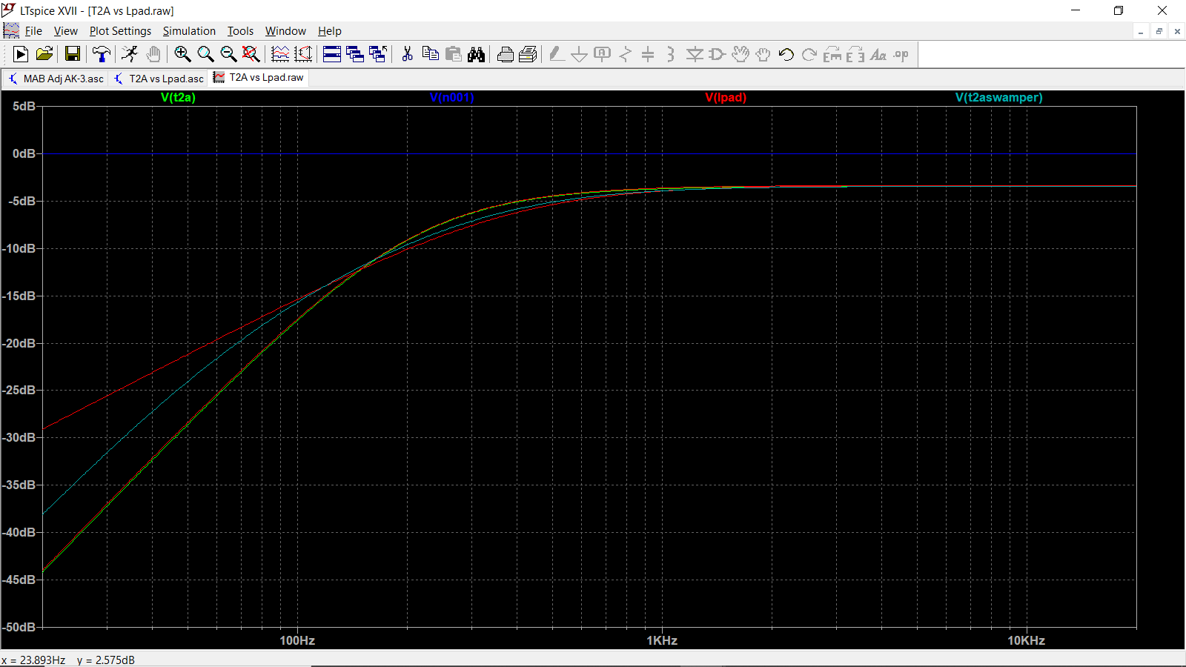Click the Diode component icon
The image size is (1186, 667).
695,54
